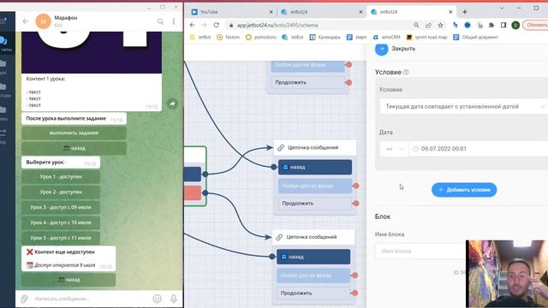Open the Календарь bookmark
Image resolution: width=548 pixels, height=308 pixels.
coord(325,37)
